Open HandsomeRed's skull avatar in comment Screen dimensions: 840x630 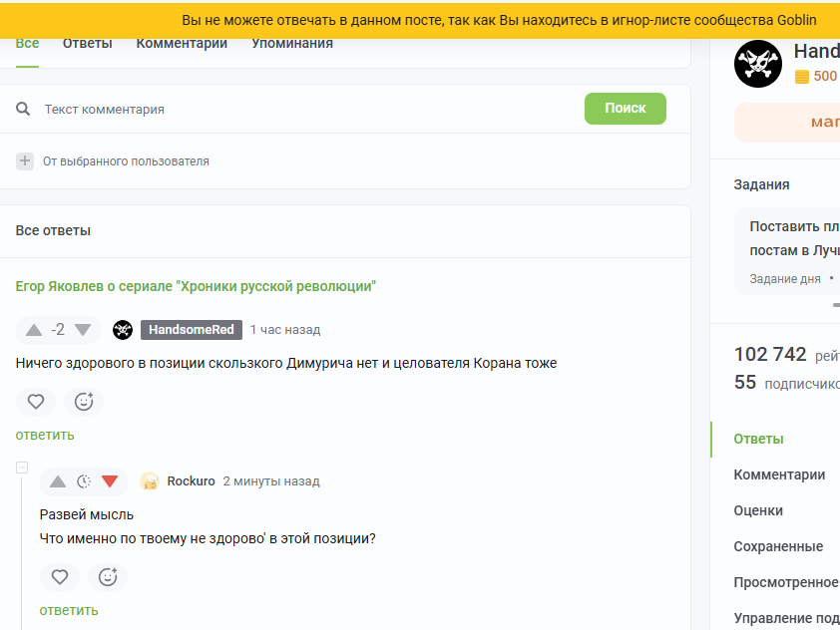123,330
